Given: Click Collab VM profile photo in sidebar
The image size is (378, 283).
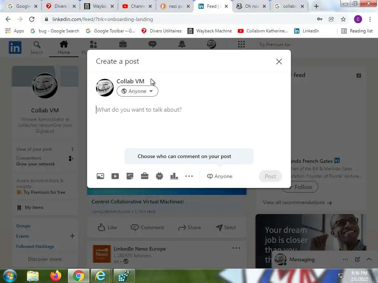Looking at the screenshot, I should coord(45,85).
